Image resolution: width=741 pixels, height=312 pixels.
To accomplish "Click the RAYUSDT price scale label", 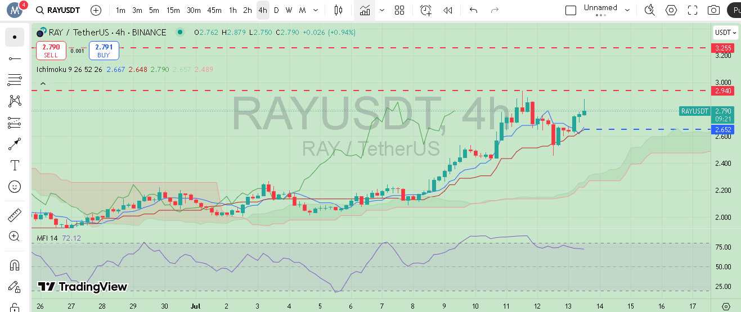I will (695, 111).
